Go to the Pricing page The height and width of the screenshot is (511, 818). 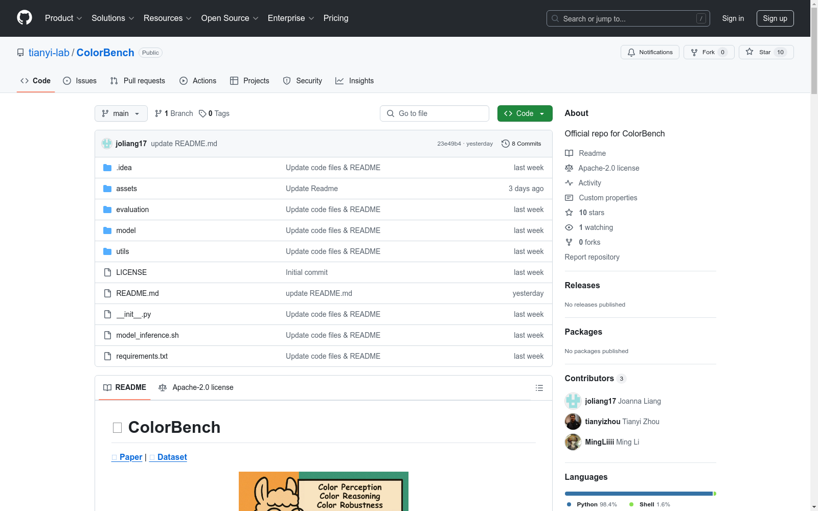(x=336, y=18)
